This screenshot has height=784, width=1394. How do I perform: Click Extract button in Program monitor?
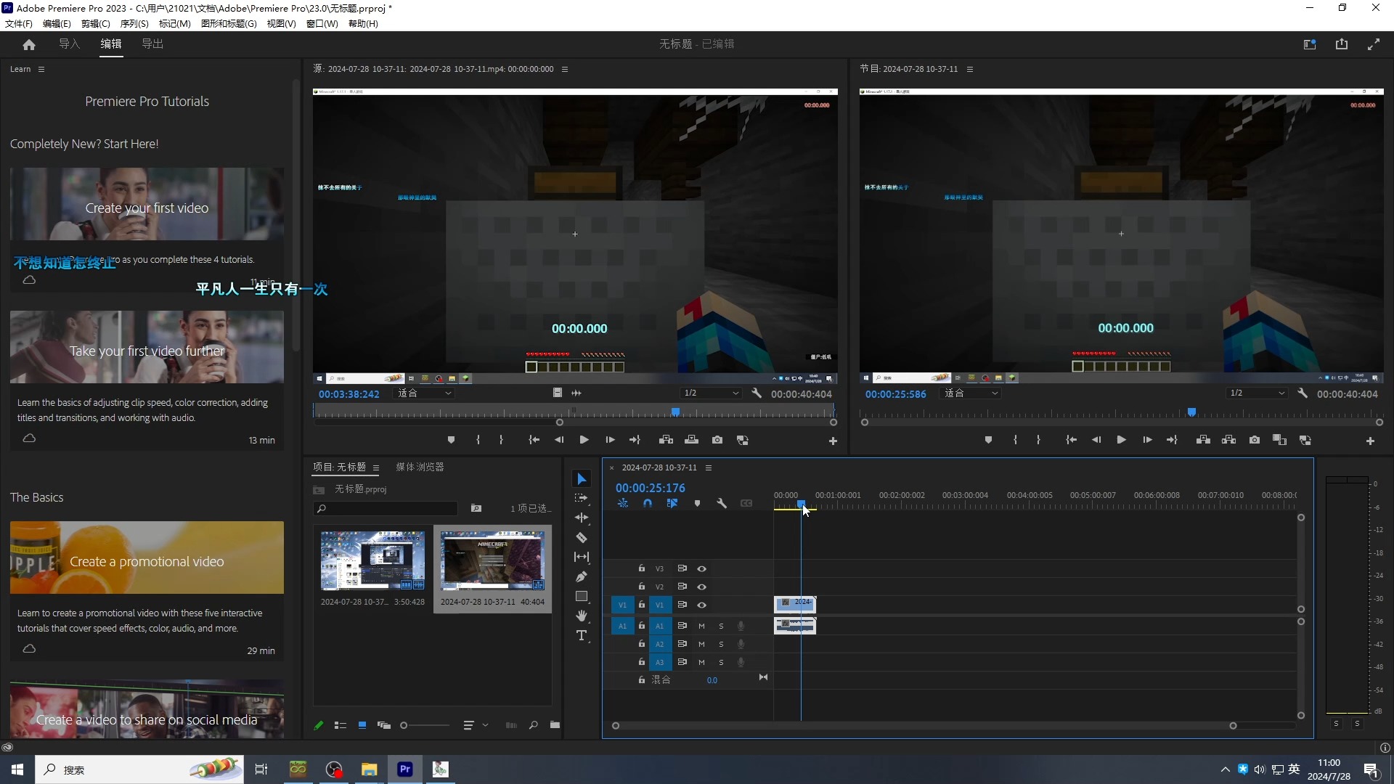pos(1228,440)
